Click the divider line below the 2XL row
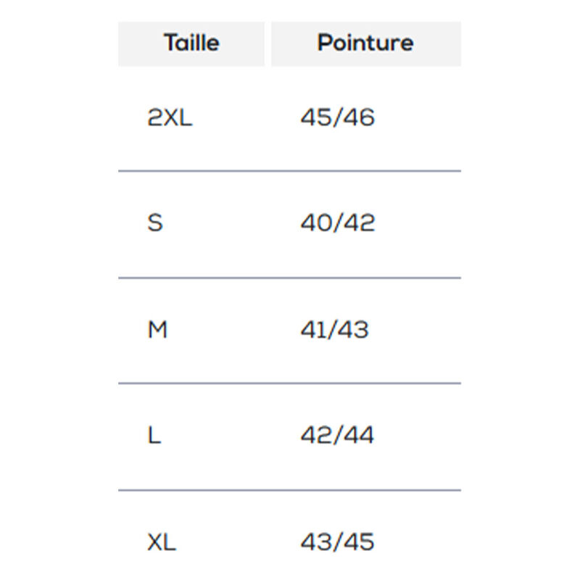580x580 pixels. click(289, 171)
